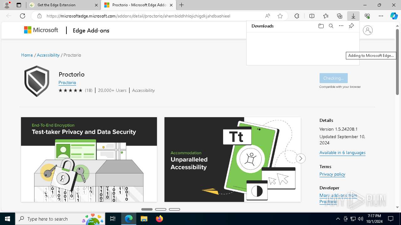The height and width of the screenshot is (225, 401).
Task: View site information lock icon
Action: pos(39,16)
